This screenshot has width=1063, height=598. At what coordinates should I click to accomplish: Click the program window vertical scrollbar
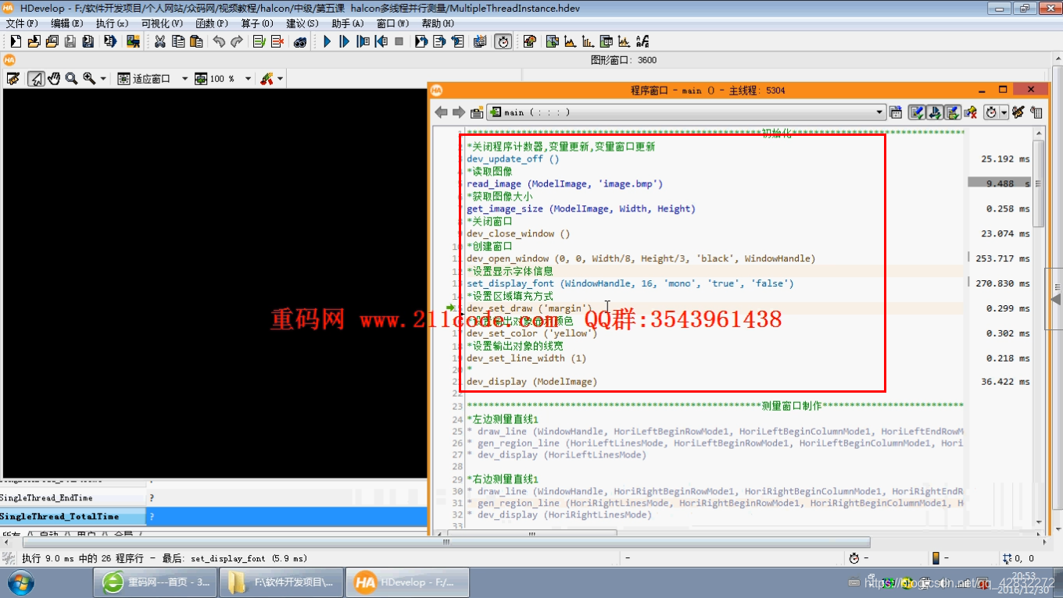1038,183
